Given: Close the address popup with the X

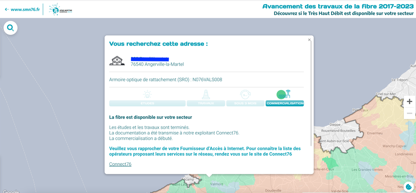Looking at the screenshot, I should [309, 40].
